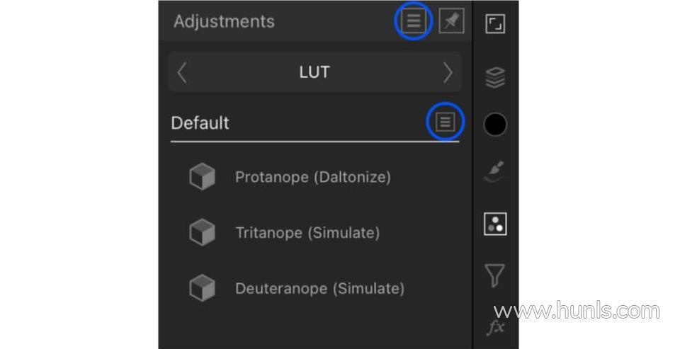The width and height of the screenshot is (680, 349).
Task: Open the LUT adjustment selector
Action: point(314,72)
